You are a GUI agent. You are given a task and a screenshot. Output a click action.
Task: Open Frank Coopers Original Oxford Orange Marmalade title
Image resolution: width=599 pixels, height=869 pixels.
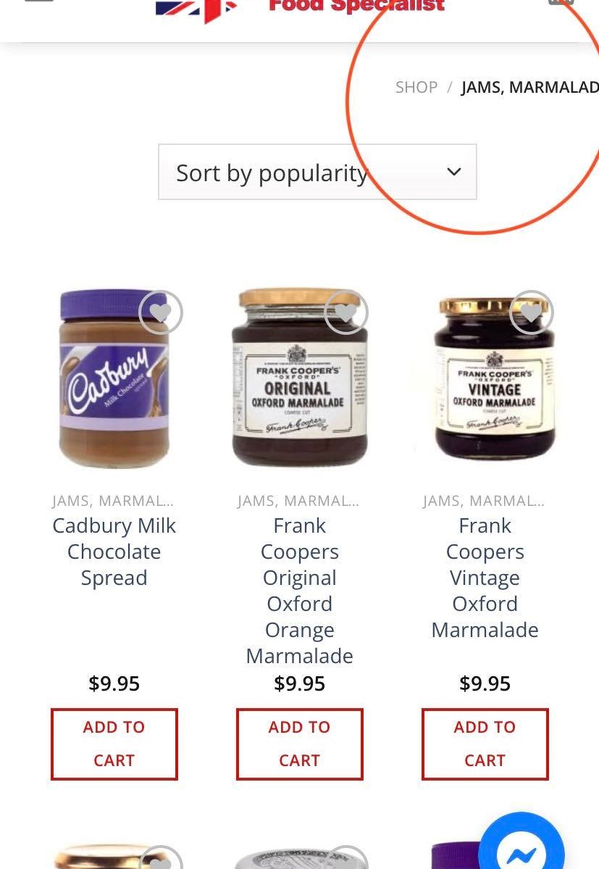tap(300, 590)
